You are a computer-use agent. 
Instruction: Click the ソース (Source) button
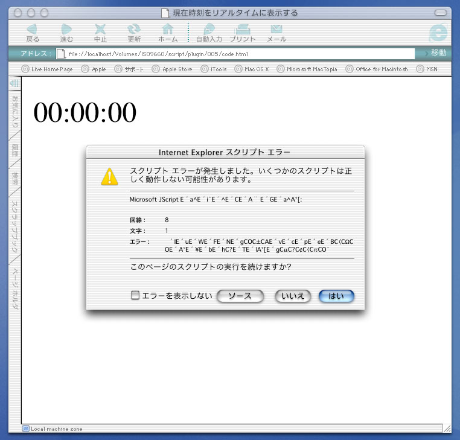click(240, 296)
